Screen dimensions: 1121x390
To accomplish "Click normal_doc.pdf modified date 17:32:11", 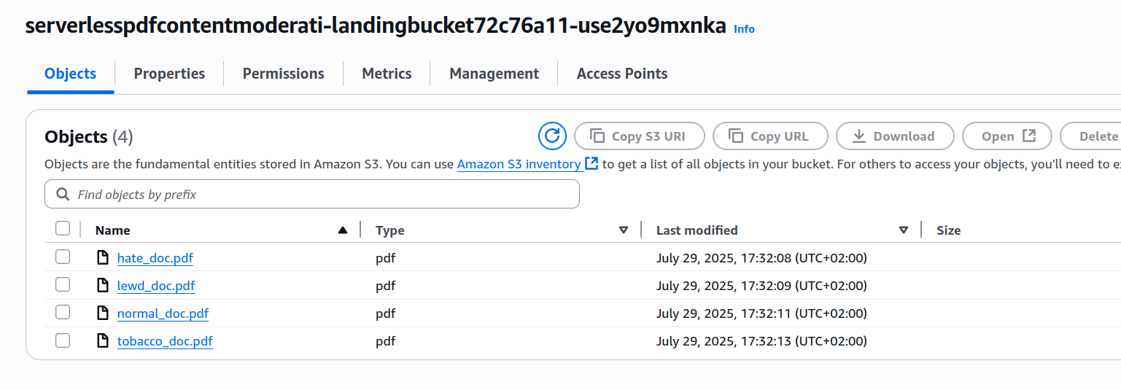I will pos(761,313).
